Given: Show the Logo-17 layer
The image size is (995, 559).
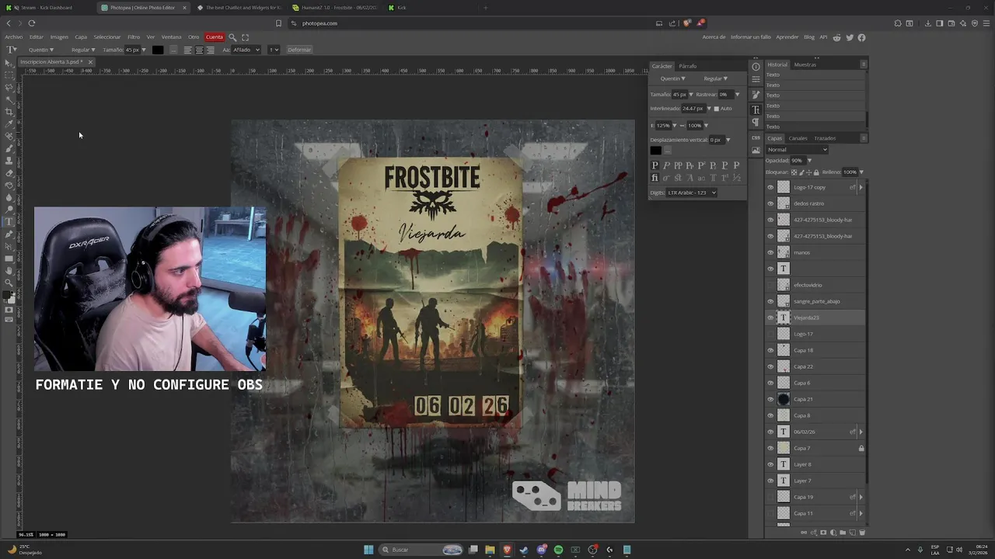Looking at the screenshot, I should click(770, 334).
